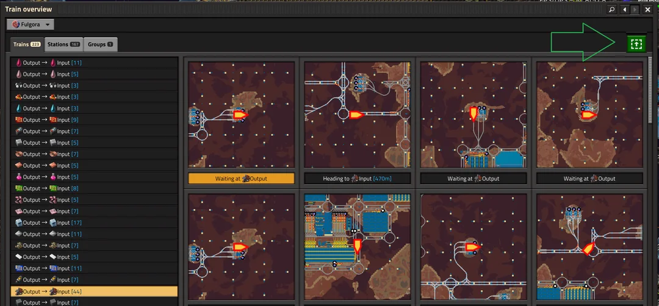Select the battery route [7]
The image size is (659, 306).
coord(94,131)
